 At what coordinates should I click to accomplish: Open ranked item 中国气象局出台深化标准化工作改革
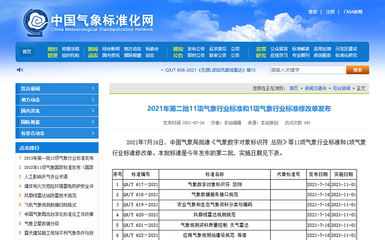click(59, 214)
